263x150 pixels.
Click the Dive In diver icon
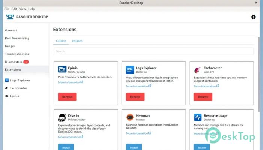(62, 118)
